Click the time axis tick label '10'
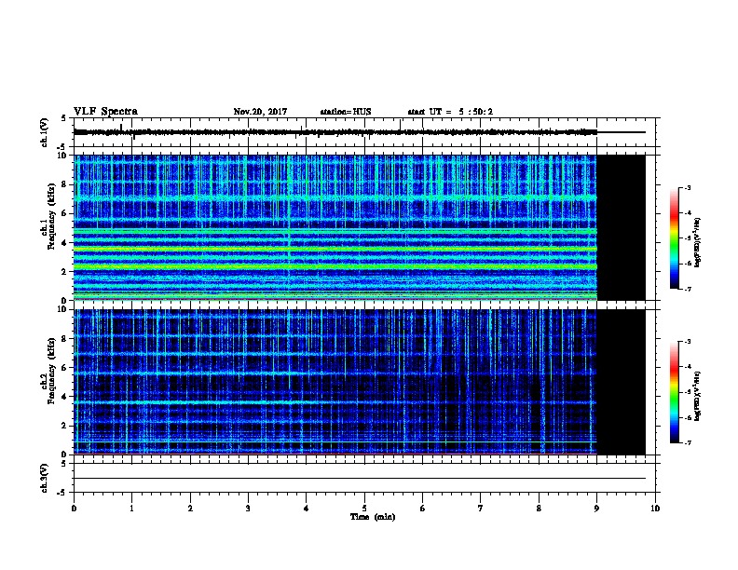The height and width of the screenshot is (570, 738). [655, 509]
